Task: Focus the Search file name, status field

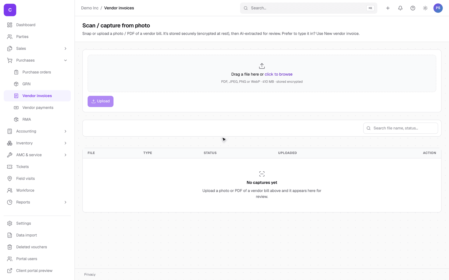Action: point(400,128)
